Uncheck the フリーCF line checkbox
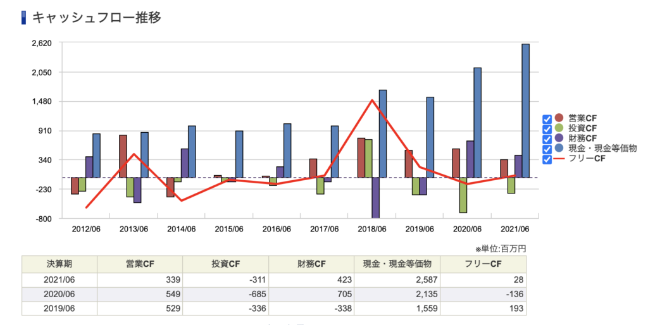Image resolution: width=648 pixels, height=325 pixels. click(547, 159)
